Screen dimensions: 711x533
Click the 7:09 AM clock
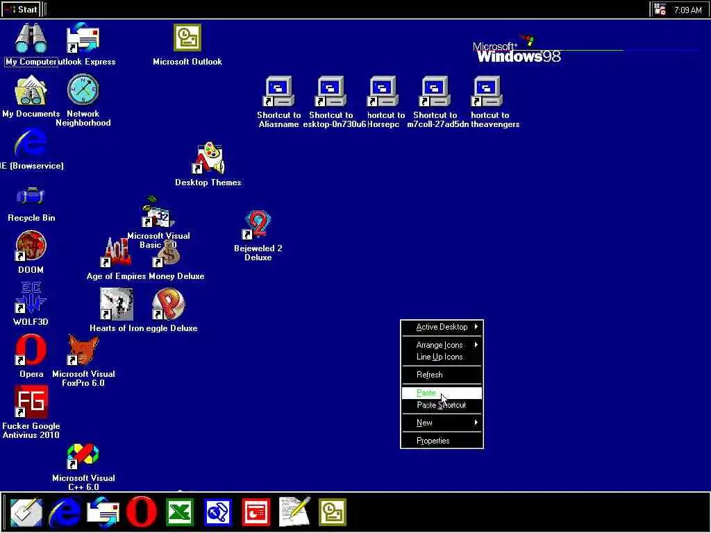(687, 10)
